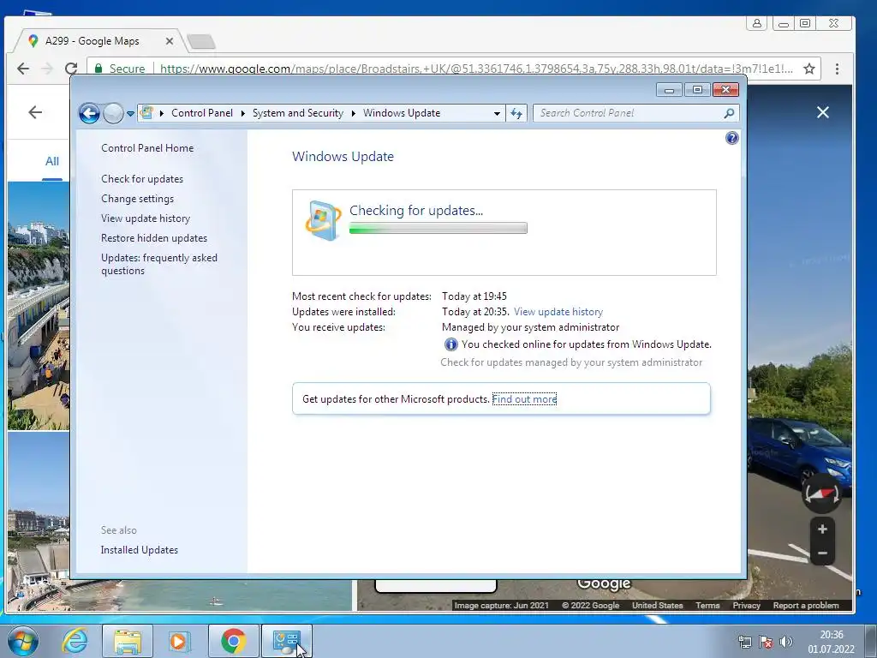Open Control Panel Home
This screenshot has width=877, height=658.
[147, 148]
